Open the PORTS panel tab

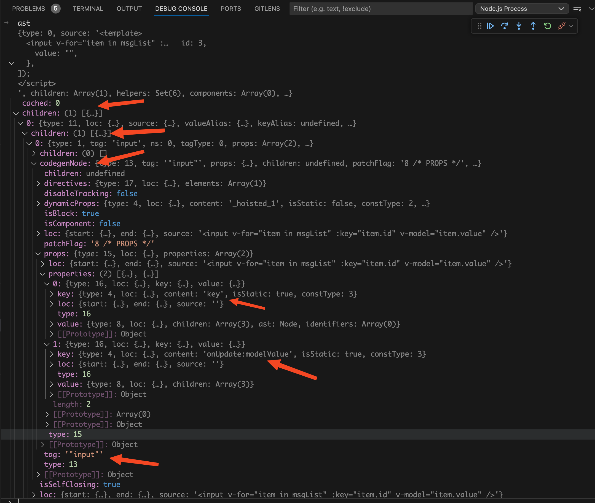(x=231, y=9)
